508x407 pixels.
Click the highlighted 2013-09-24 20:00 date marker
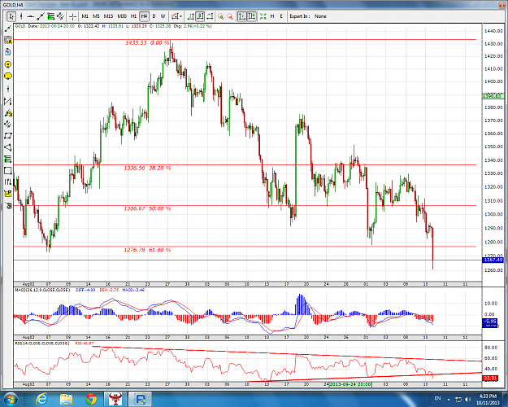coord(350,384)
